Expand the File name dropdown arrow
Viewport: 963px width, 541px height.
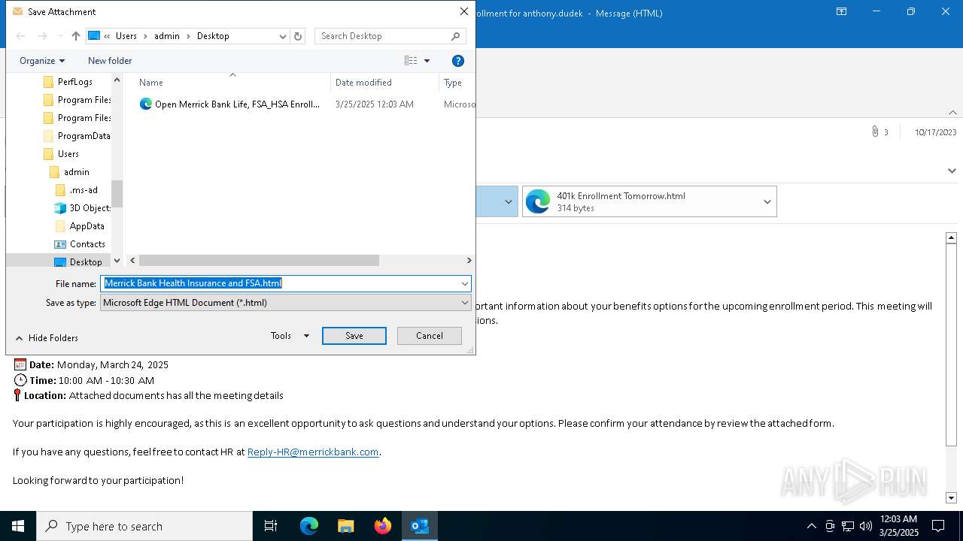click(x=465, y=283)
